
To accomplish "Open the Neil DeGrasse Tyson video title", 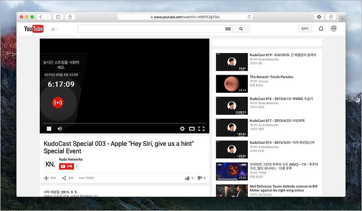I will tap(284, 188).
